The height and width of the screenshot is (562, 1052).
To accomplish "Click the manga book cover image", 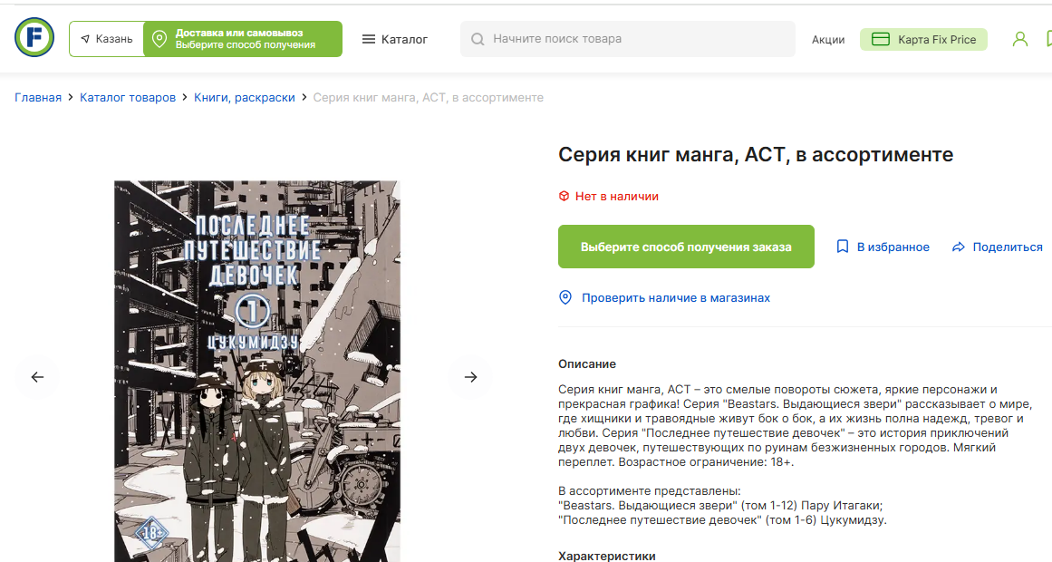I will 257,371.
